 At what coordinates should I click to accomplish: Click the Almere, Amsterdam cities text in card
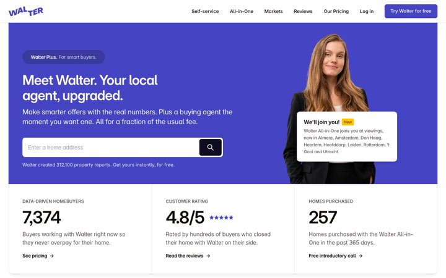[x=347, y=141]
